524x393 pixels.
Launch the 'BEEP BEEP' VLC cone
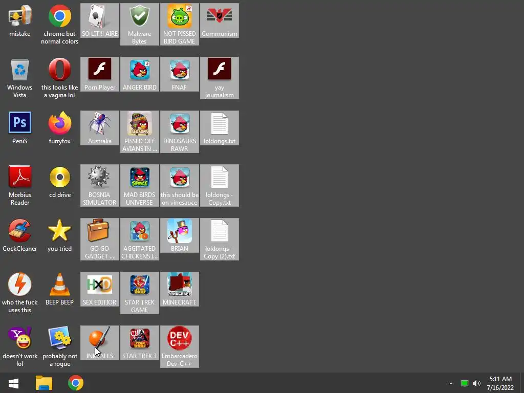[59, 290]
